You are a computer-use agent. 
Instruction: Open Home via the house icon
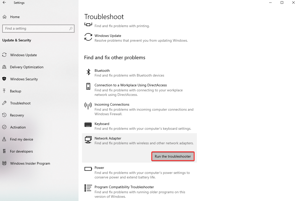pos(5,17)
